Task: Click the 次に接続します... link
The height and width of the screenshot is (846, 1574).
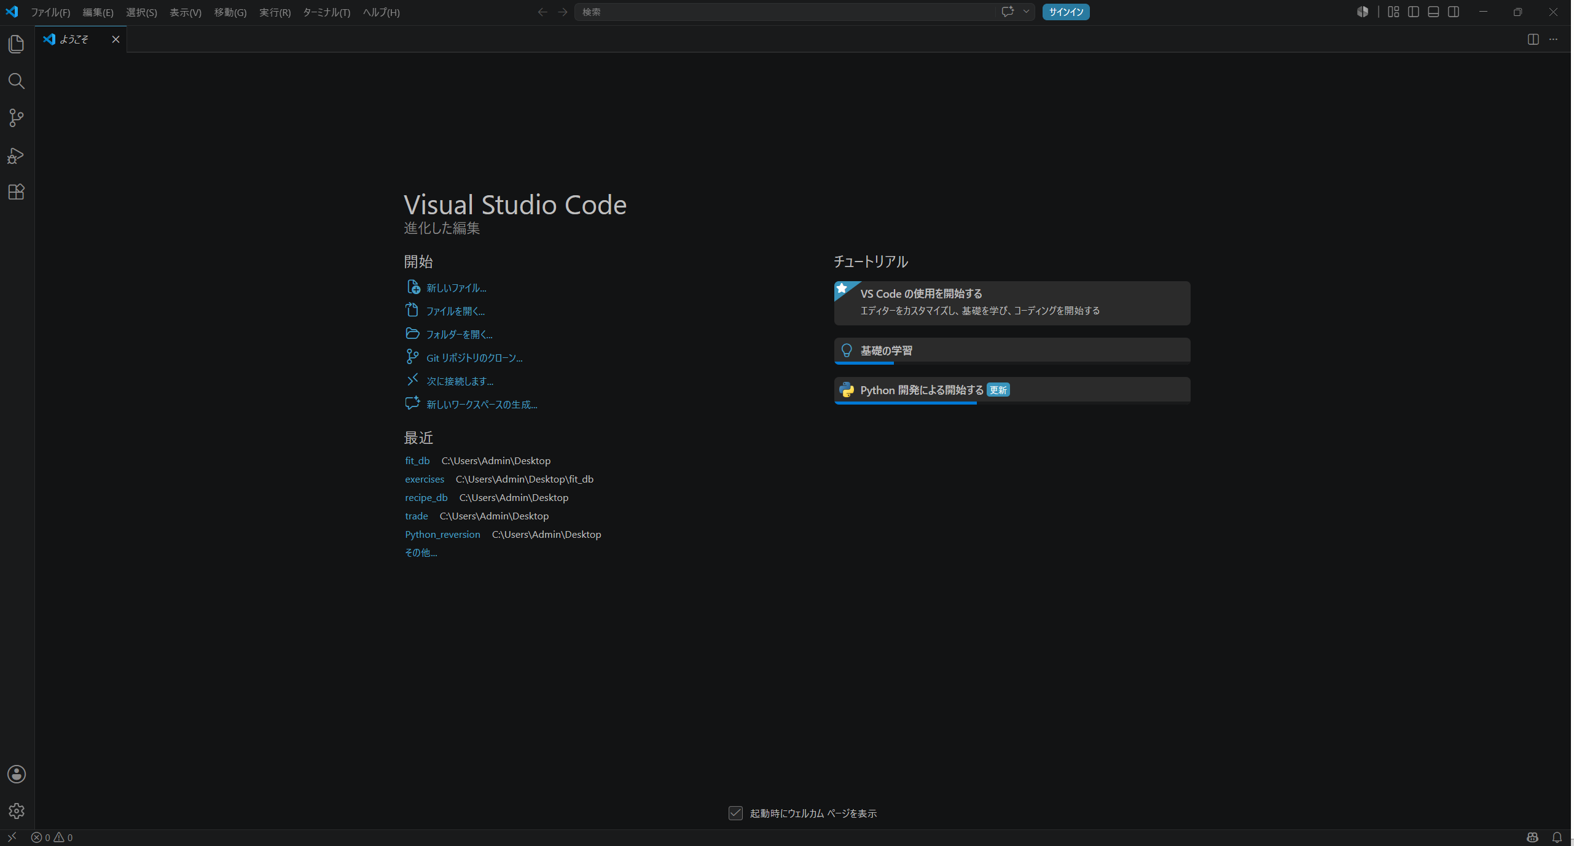Action: pyautogui.click(x=460, y=381)
